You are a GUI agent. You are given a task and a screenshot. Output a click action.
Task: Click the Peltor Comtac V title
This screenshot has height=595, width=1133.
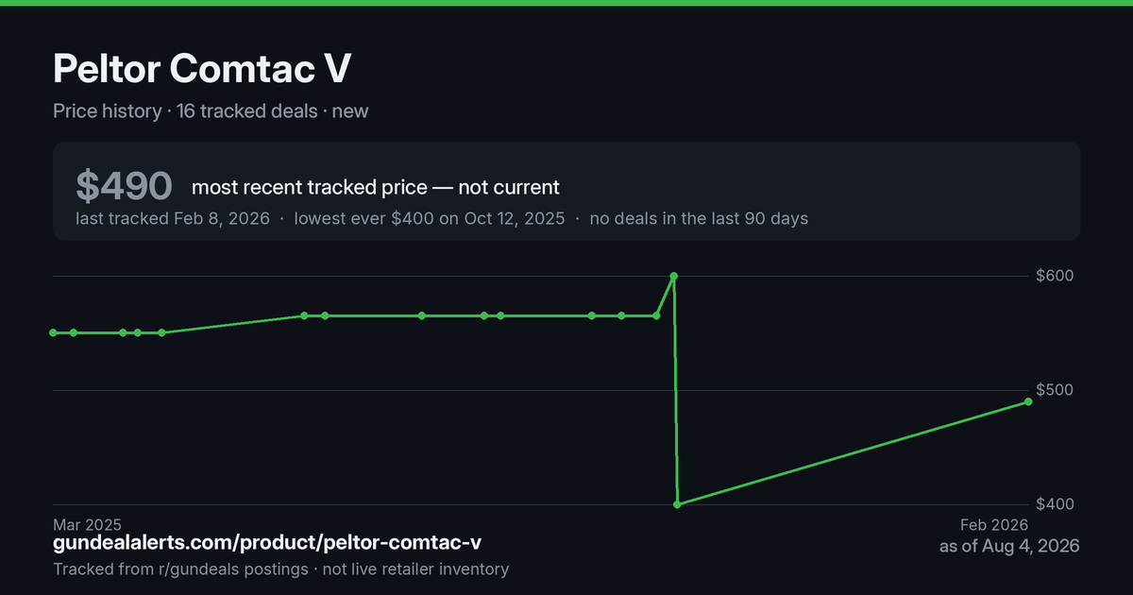(203, 67)
